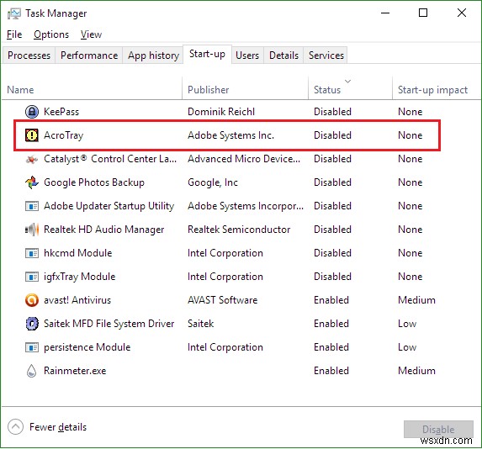Switch to the Processes tab

click(29, 55)
